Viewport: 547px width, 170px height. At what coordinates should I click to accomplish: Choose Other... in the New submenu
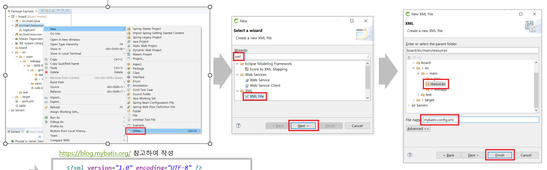click(163, 131)
